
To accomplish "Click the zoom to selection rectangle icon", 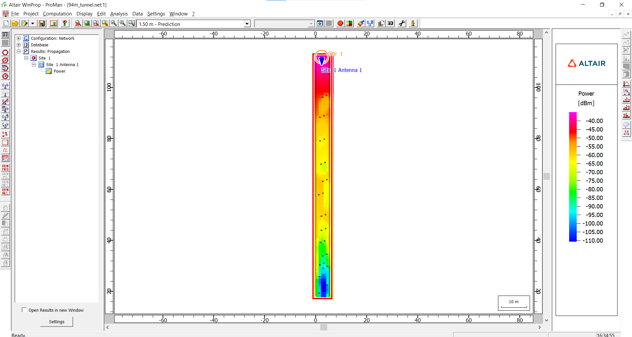I will (x=131, y=23).
